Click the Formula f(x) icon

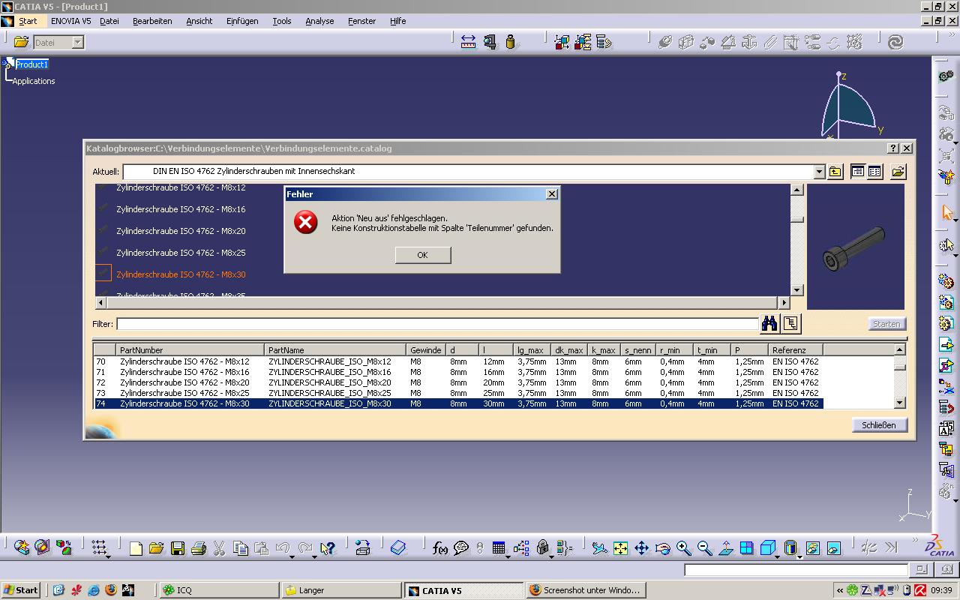pyautogui.click(x=440, y=548)
